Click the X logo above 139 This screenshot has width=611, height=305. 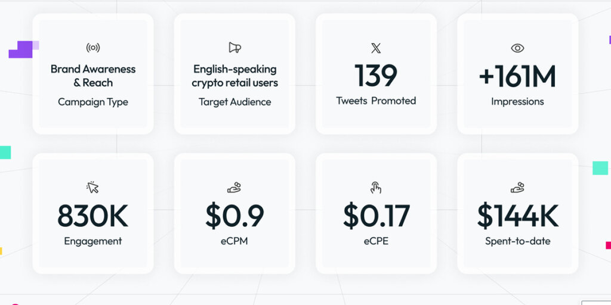(376, 48)
